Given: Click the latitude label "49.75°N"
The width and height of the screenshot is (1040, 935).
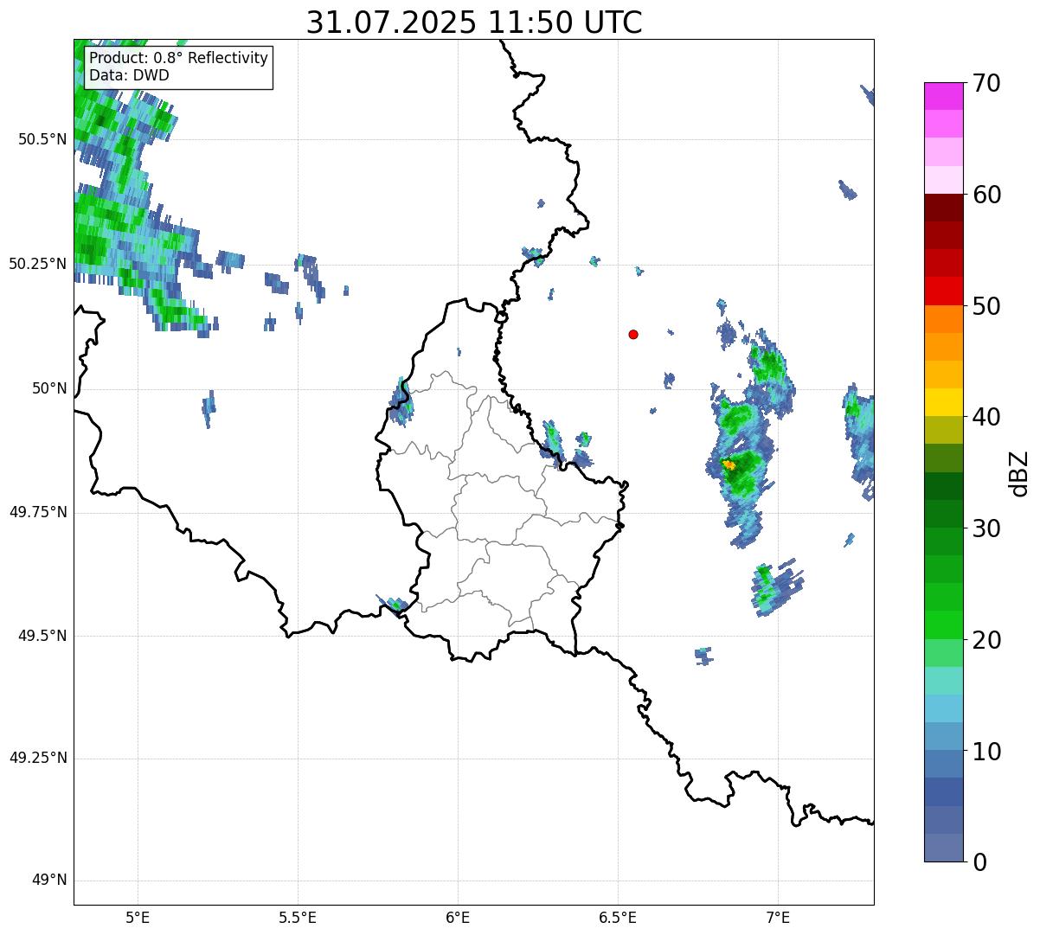Looking at the screenshot, I should [x=38, y=512].
